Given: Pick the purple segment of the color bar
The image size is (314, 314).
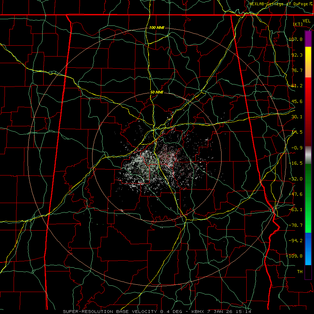Looking at the screenshot, I should coord(308,39).
